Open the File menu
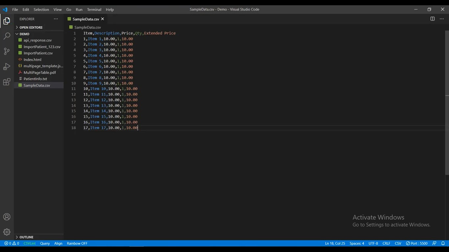The width and height of the screenshot is (449, 252). pos(15,10)
